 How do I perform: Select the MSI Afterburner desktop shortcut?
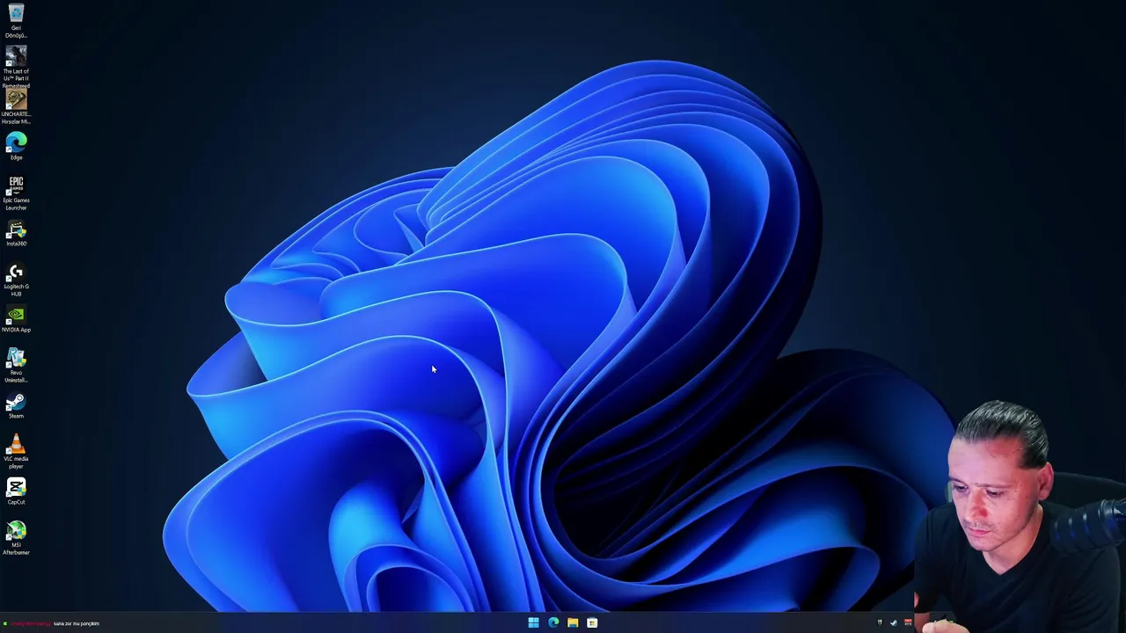click(x=16, y=538)
